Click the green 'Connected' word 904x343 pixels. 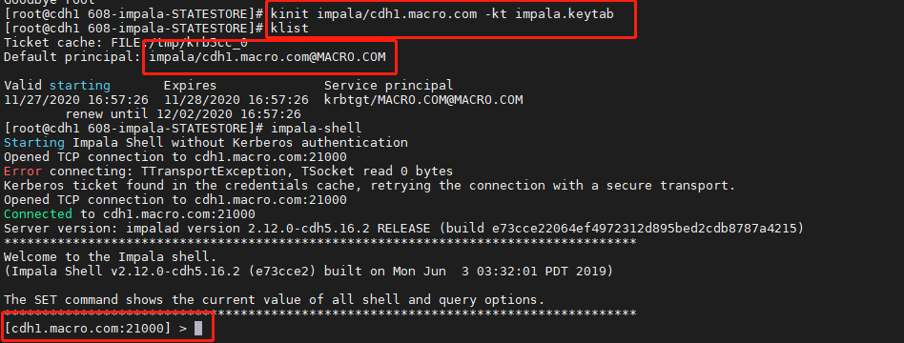coord(38,213)
